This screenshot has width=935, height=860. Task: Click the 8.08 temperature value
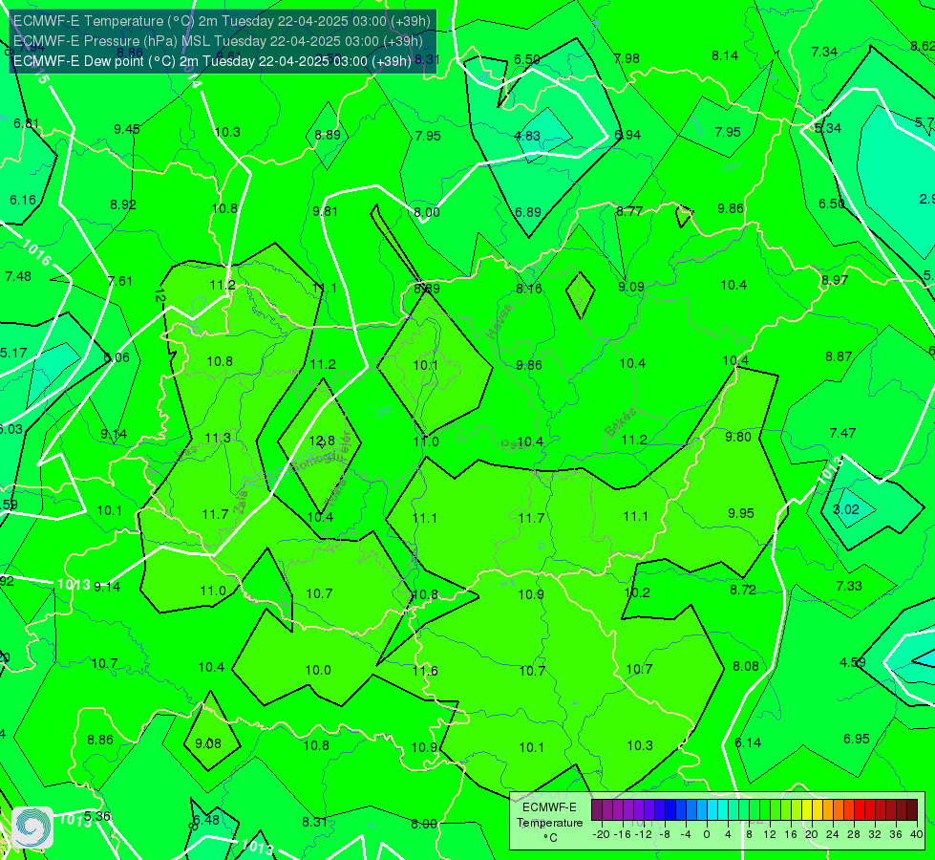[745, 666]
